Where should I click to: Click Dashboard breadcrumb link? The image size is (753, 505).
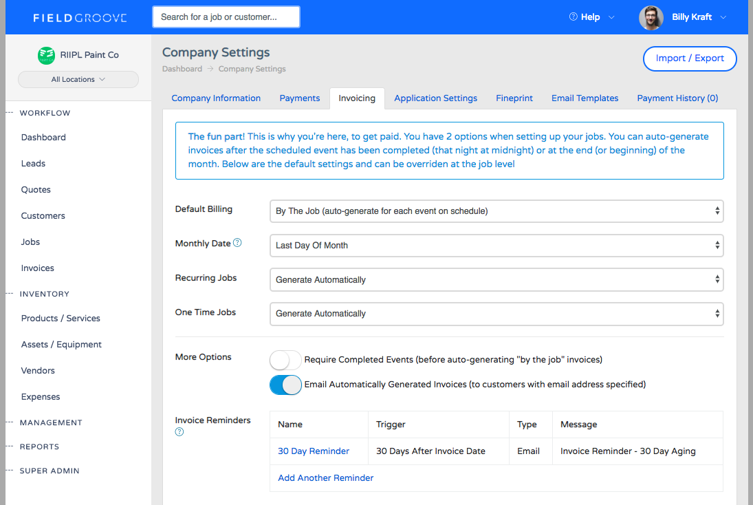[x=182, y=69]
